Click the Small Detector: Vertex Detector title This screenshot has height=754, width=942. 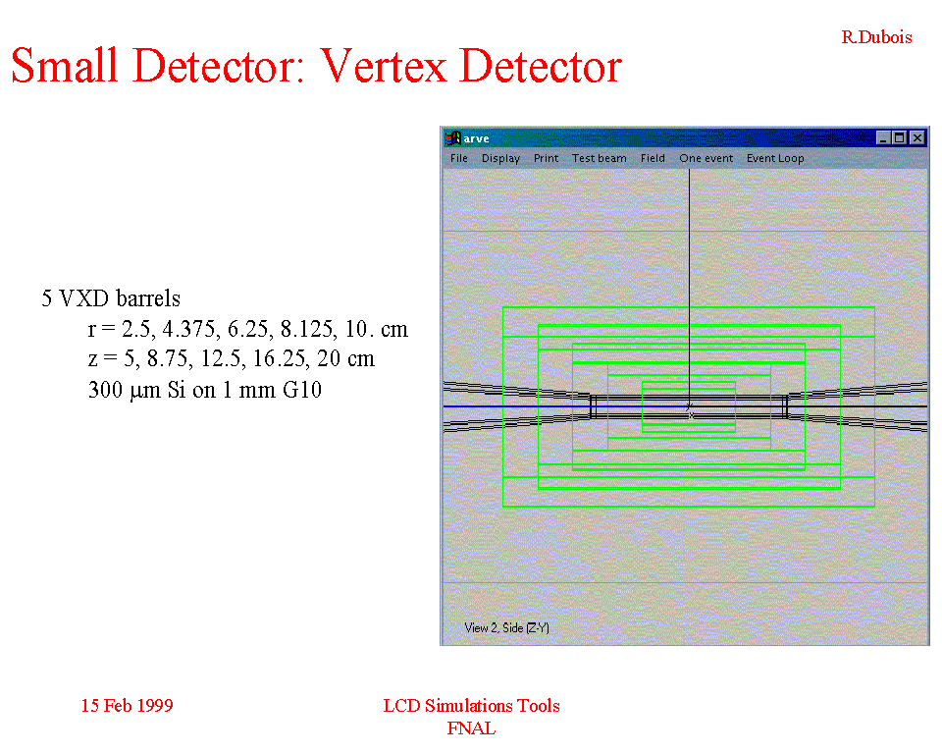pos(316,66)
